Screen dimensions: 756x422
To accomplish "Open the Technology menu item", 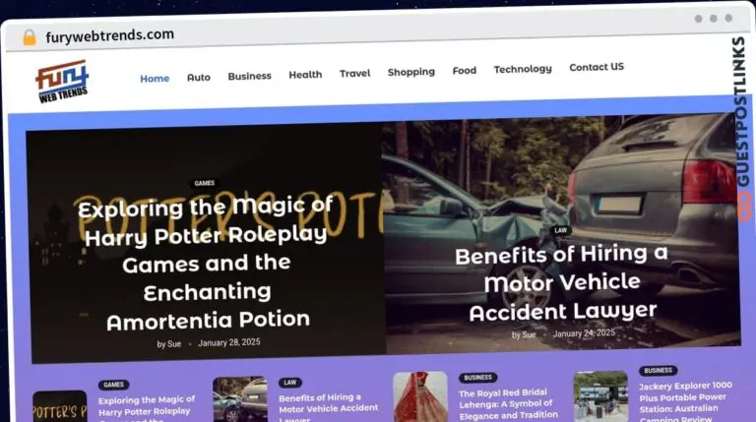I will point(523,70).
